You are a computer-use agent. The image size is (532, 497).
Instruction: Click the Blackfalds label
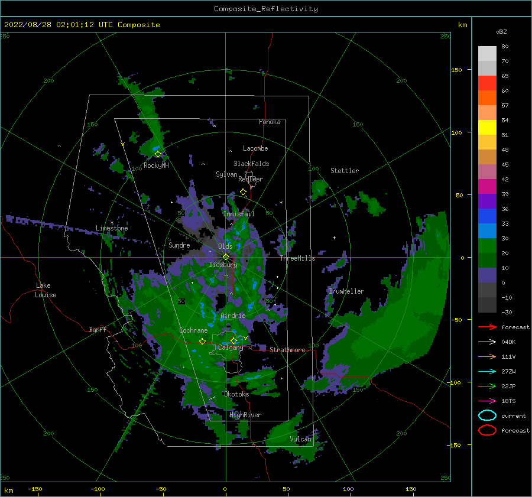[x=251, y=164]
